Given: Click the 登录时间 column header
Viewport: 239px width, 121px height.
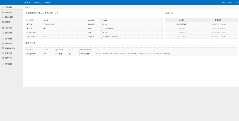Looking at the screenshot, I should 218,20.
